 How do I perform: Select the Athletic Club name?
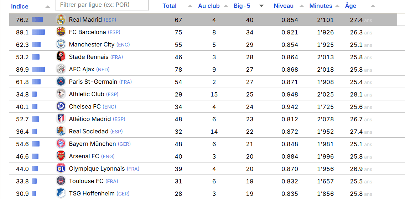click(87, 94)
